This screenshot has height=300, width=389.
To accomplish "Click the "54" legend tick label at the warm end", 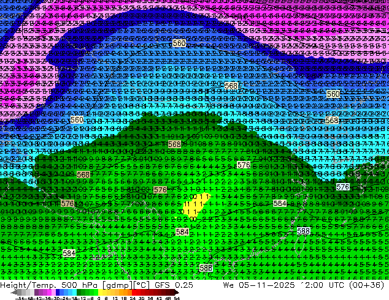I will point(176,298).
